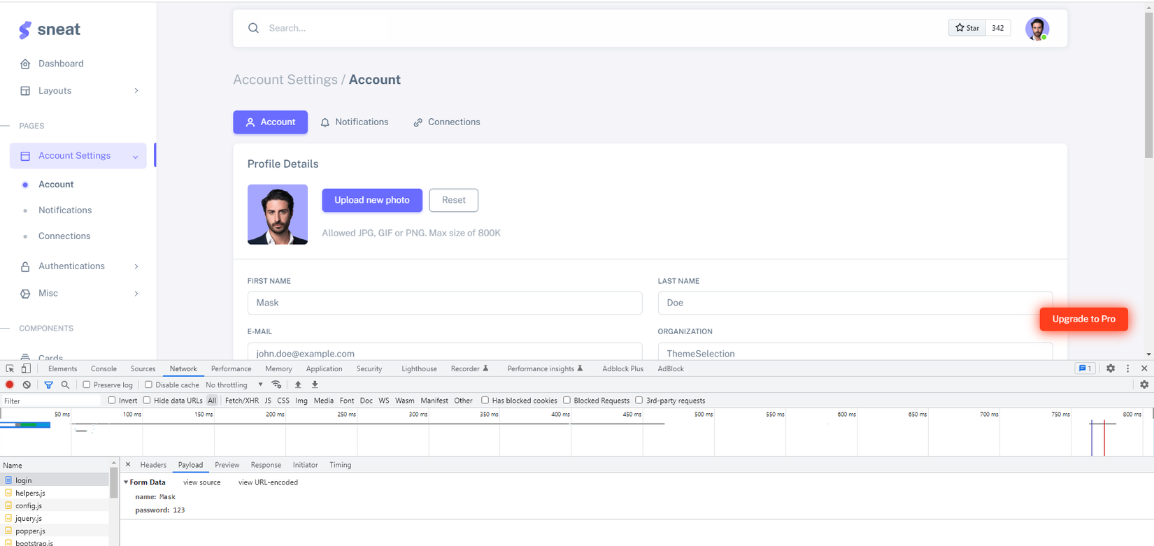Enable the Preserve log checkbox

87,385
